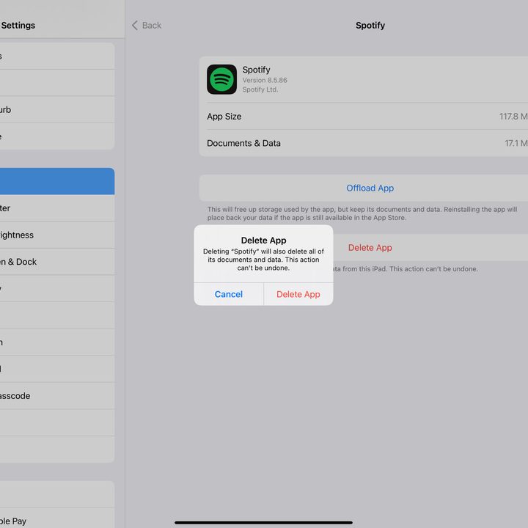
Task: Click the Delete App dialog title
Action: (264, 241)
